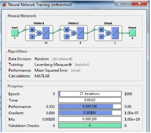Maximize the nntraintool window
Screen dimensions: 151x133
[128, 3]
